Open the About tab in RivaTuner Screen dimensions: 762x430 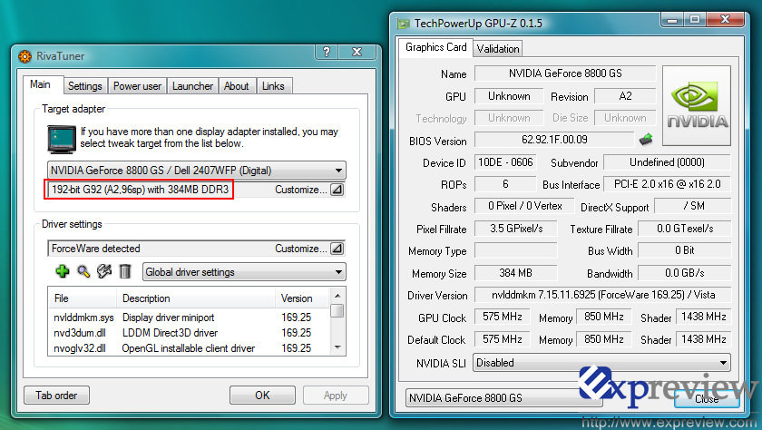point(236,86)
